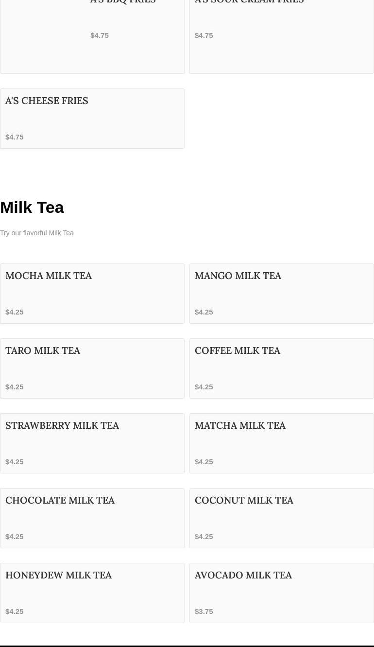Viewport: 374px width, 647px height.
Task: Select the Coconut Milk Tea card
Action: point(282,518)
